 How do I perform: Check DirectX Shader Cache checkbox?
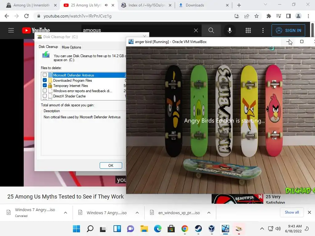tap(45, 96)
